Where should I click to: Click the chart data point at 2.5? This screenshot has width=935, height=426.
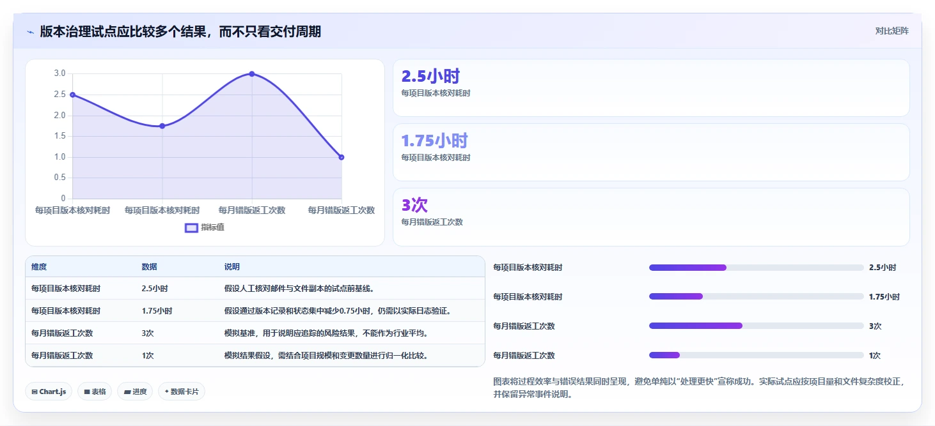point(73,95)
